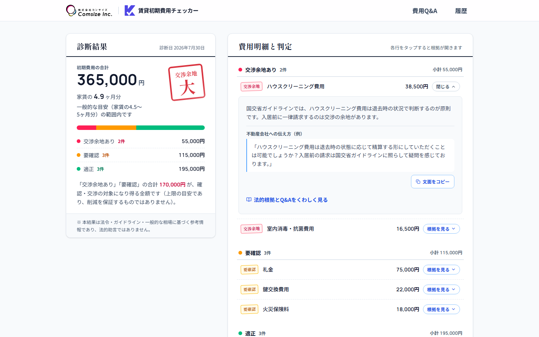Click the green segment of the cost bar
The height and width of the screenshot is (337, 539).
(170, 128)
